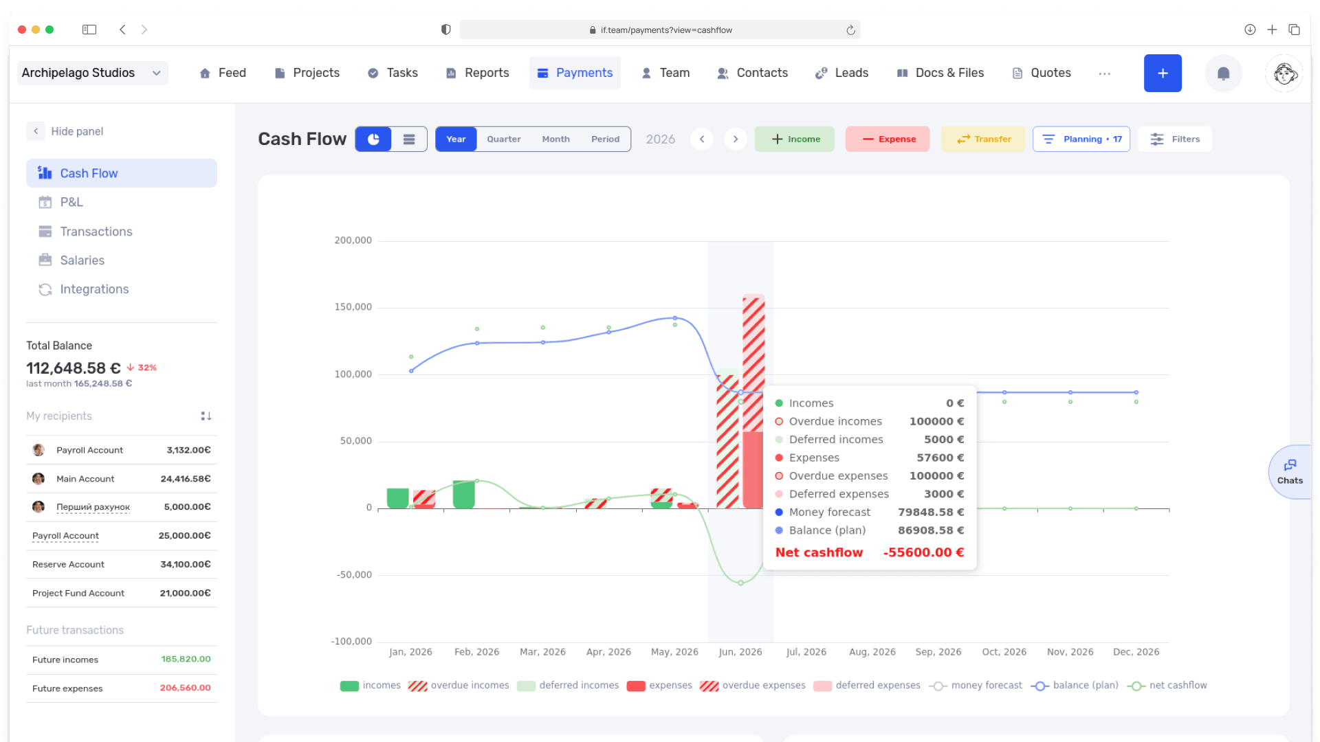Image resolution: width=1320 pixels, height=742 pixels.
Task: Go to next year arrow
Action: (736, 139)
